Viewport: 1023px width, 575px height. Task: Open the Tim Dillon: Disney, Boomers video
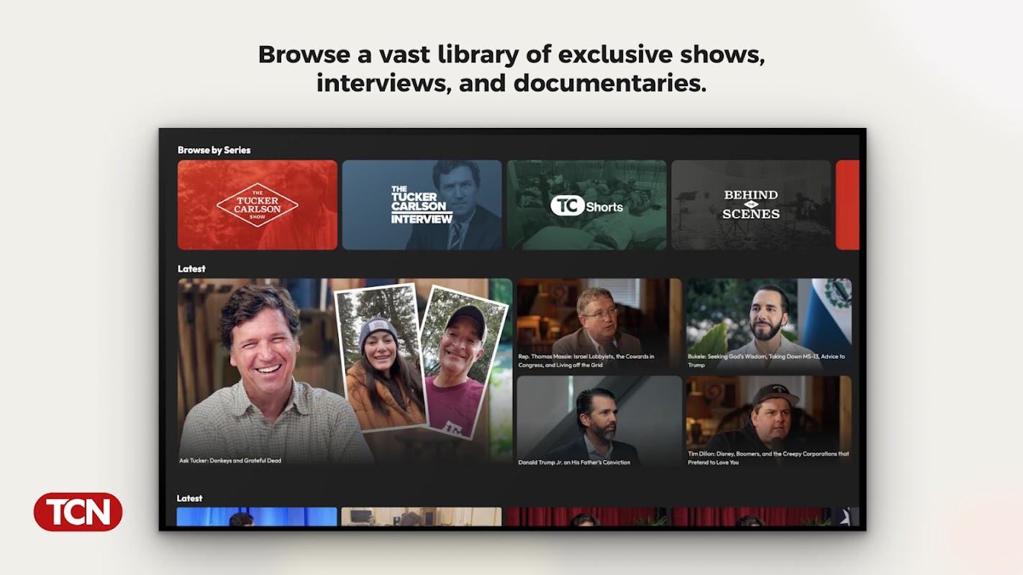[x=768, y=422]
